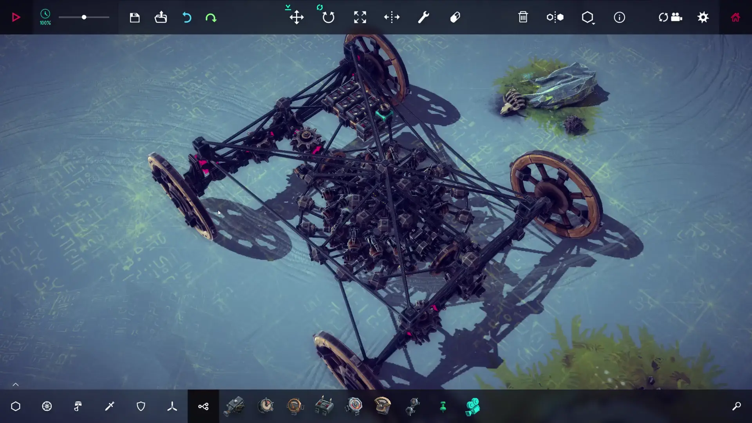
Task: Toggle the machine info panel
Action: pos(619,17)
